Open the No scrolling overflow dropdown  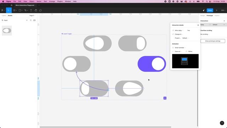point(205,34)
